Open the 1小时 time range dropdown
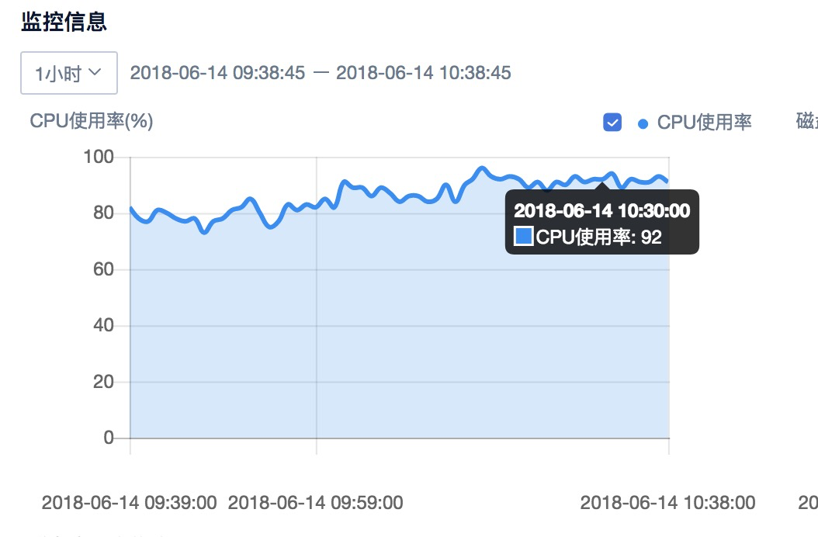This screenshot has width=818, height=537. [69, 73]
